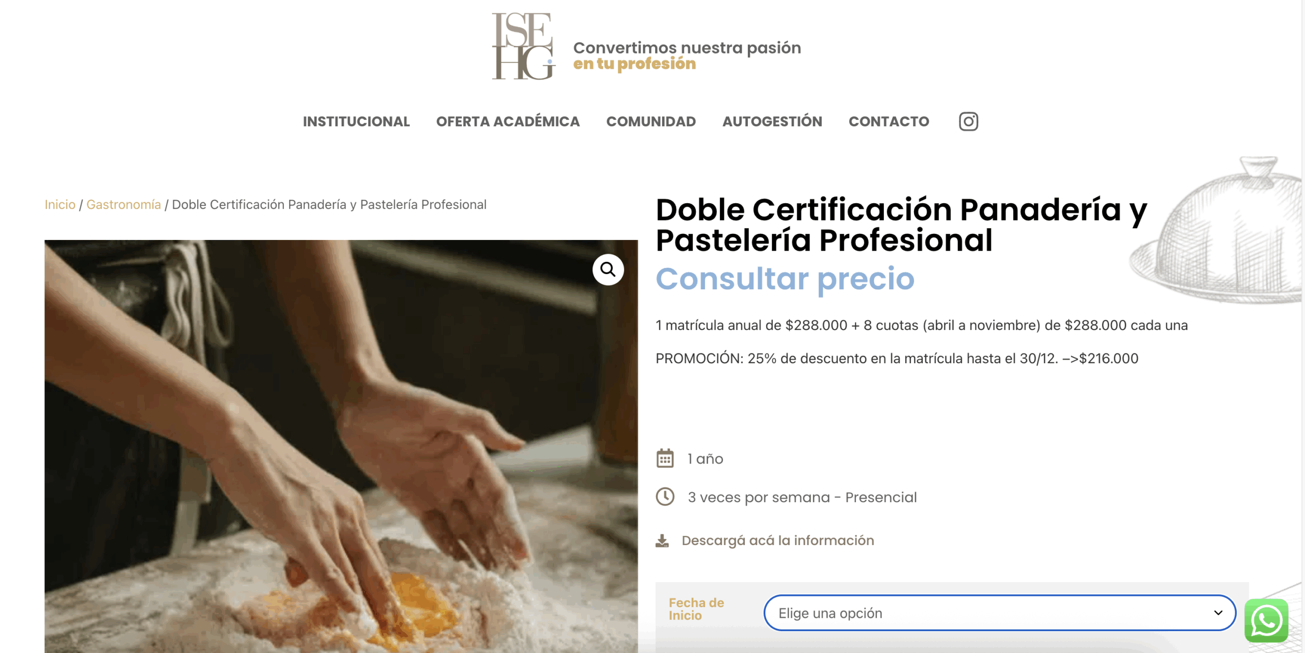1305x653 pixels.
Task: Click the Consultar precio text
Action: [x=785, y=279]
